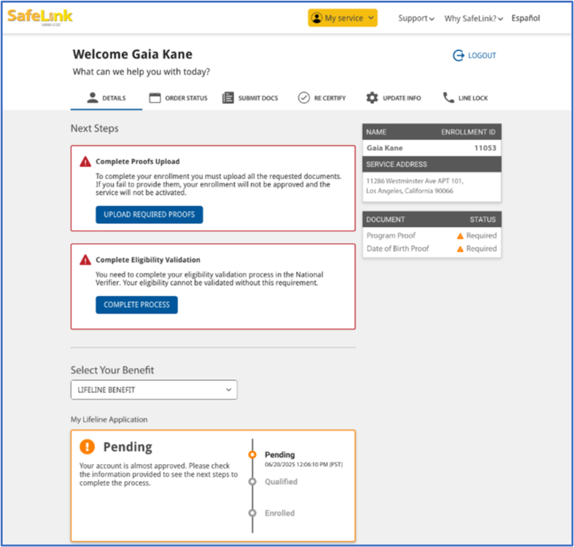
Task: Switch to the SUBMIT DOCS tab
Action: tap(250, 98)
